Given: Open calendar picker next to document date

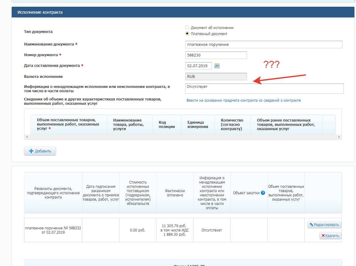Looking at the screenshot, I should pyautogui.click(x=217, y=66).
